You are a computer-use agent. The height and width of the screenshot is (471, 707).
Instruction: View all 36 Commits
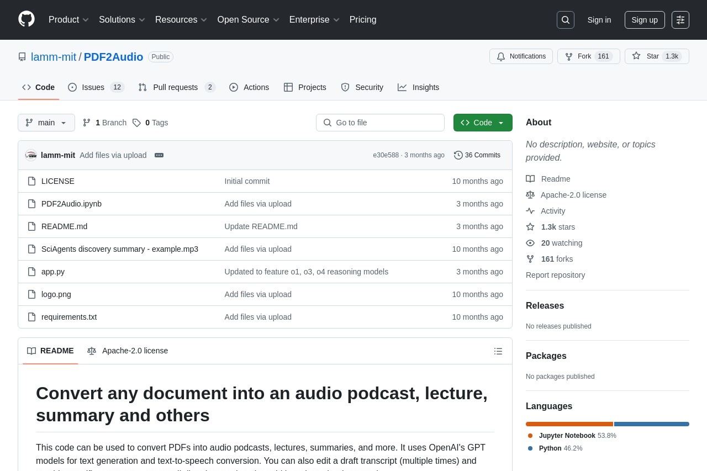point(477,155)
